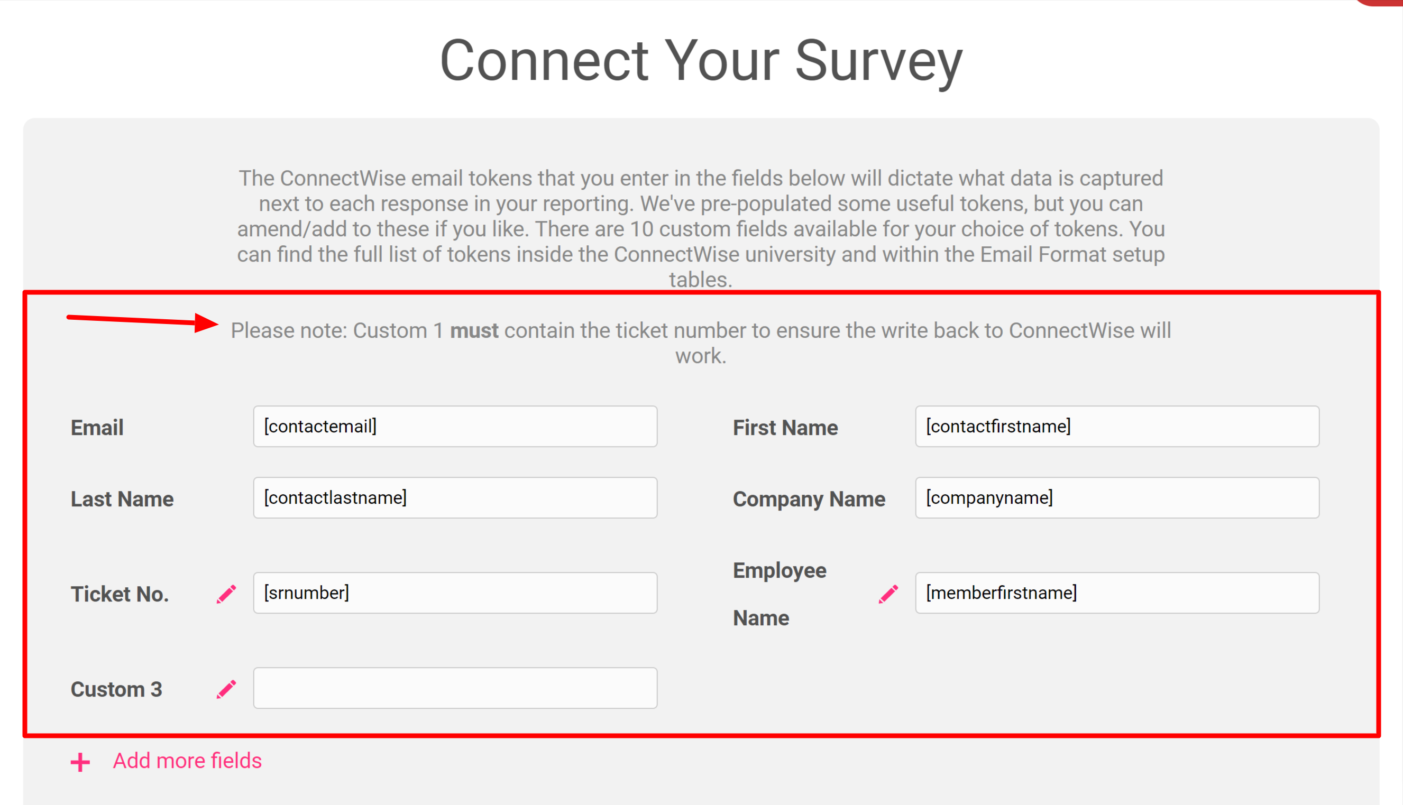1403x805 pixels.
Task: Click the empty Custom 3 input field
Action: pyautogui.click(x=455, y=688)
